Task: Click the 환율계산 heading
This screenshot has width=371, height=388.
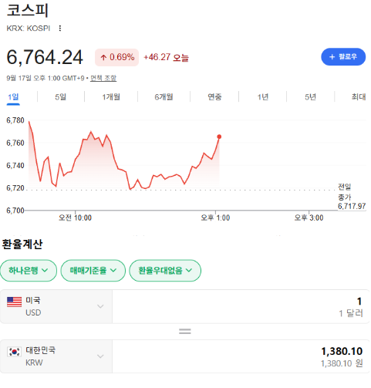Action: [x=22, y=245]
